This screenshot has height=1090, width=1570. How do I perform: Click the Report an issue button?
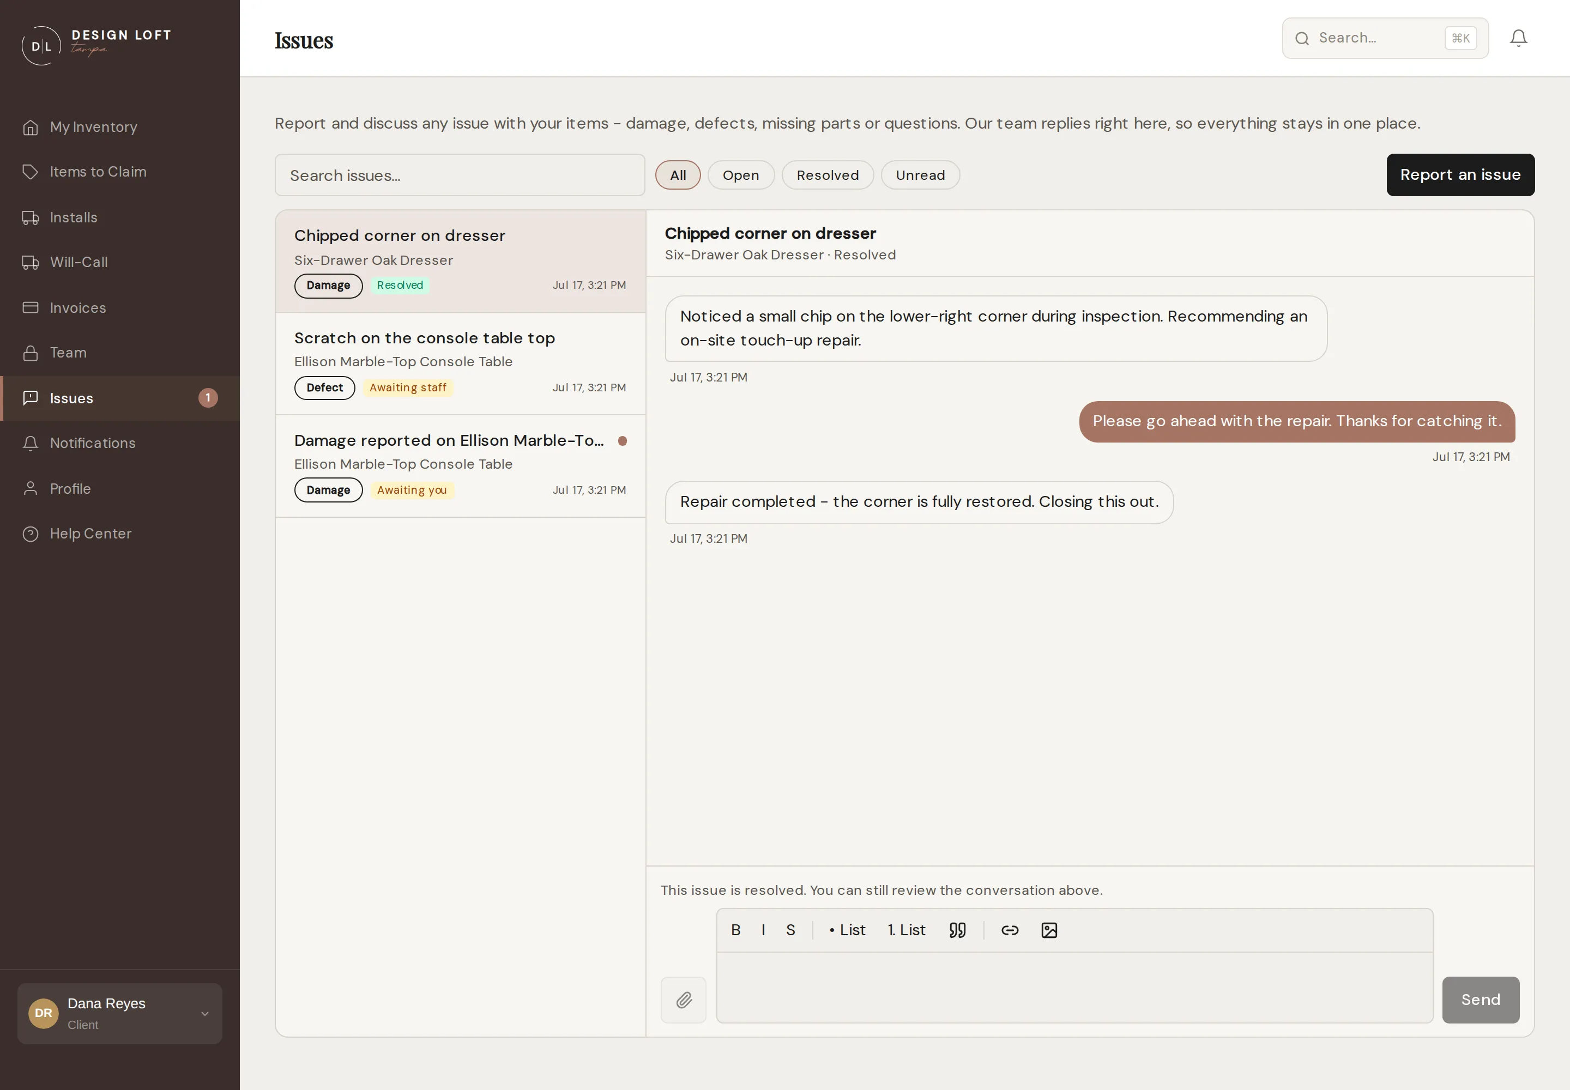click(x=1460, y=175)
